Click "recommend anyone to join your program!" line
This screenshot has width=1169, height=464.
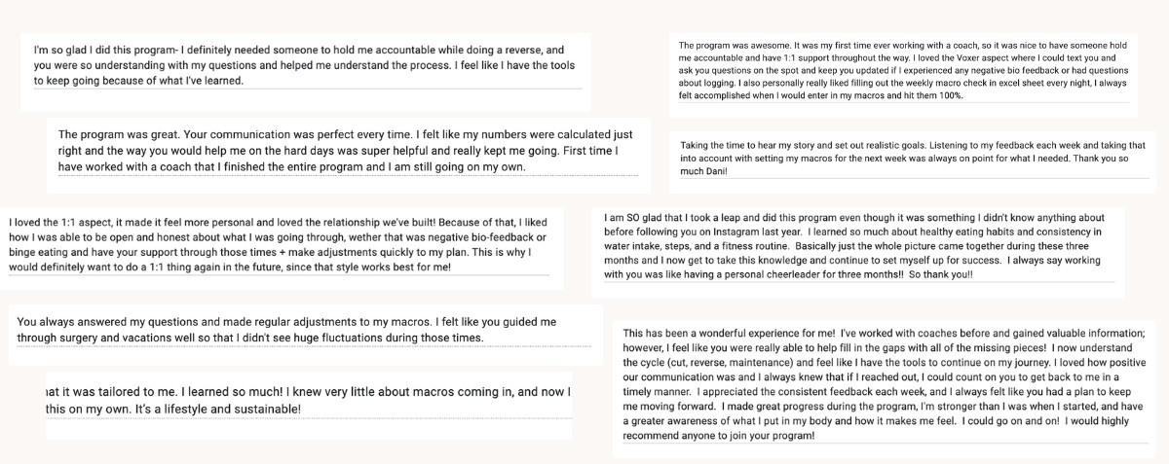point(719,436)
